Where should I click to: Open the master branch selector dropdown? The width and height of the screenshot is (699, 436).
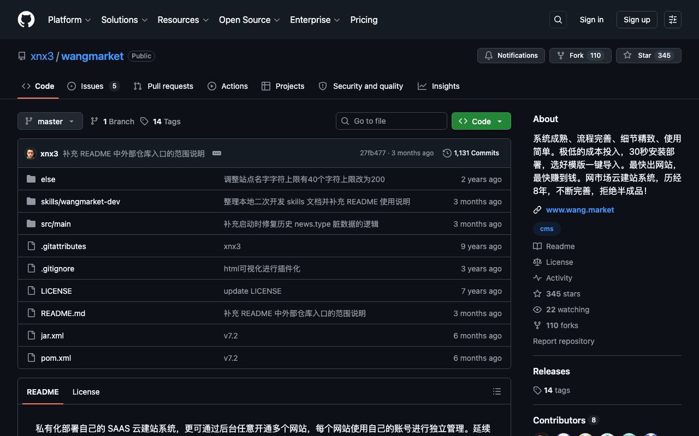coord(50,121)
